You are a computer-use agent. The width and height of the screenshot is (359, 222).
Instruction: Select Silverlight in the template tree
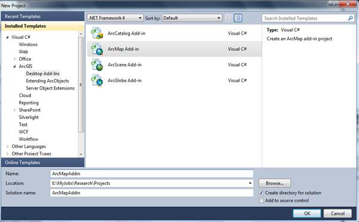click(29, 118)
